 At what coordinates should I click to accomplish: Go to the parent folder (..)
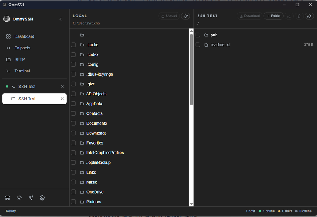[129, 35]
